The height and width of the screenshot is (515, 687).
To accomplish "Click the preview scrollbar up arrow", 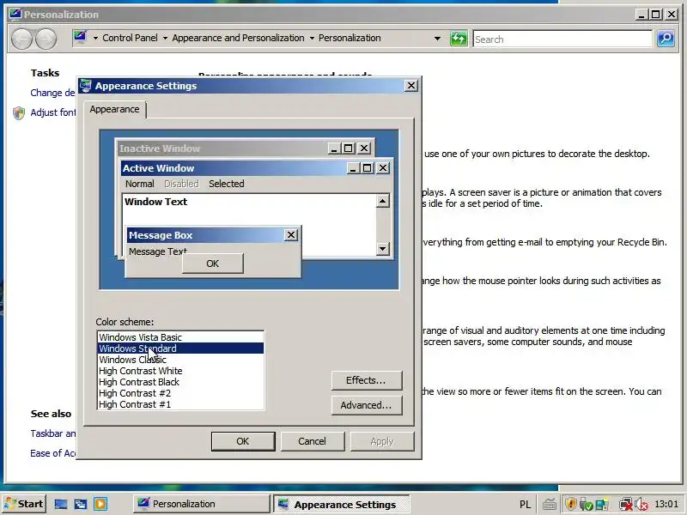I will point(382,201).
